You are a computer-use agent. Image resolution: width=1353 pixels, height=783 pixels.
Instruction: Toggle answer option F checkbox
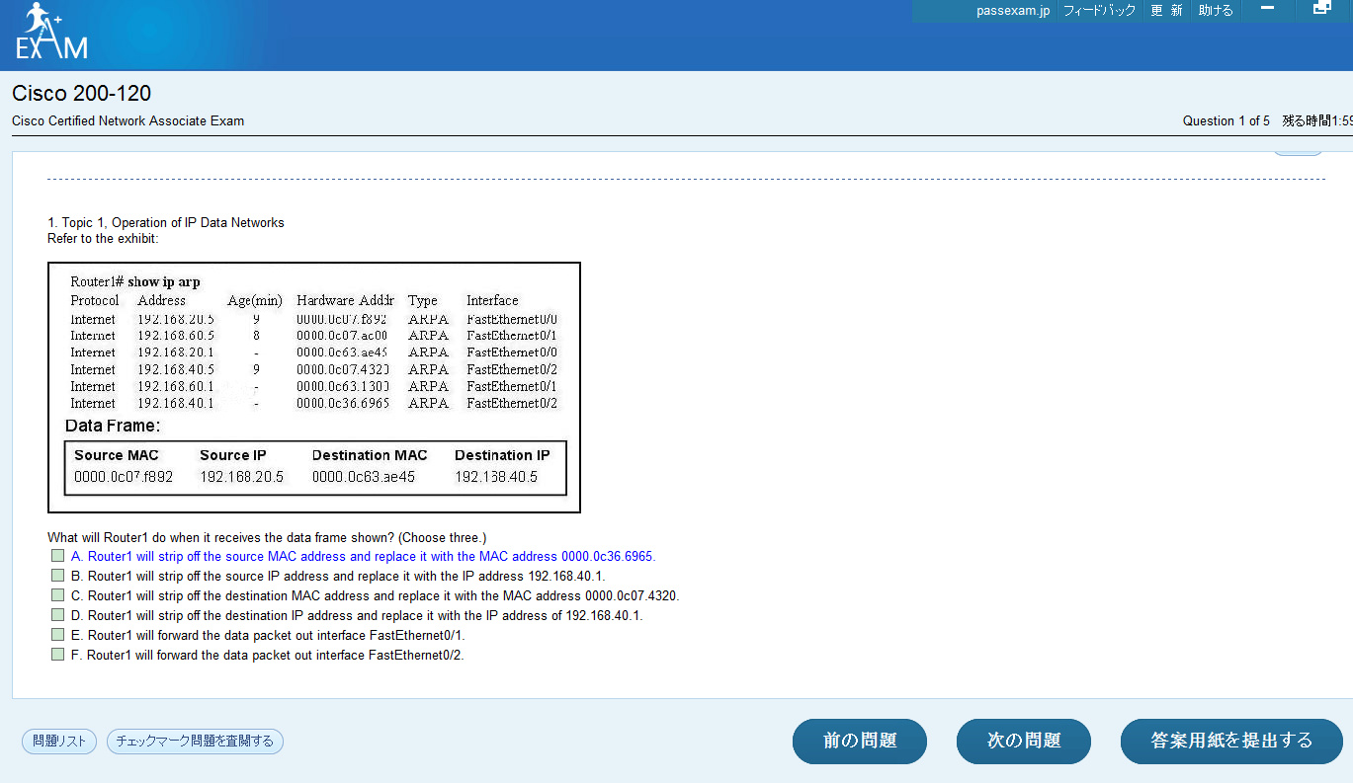click(58, 655)
